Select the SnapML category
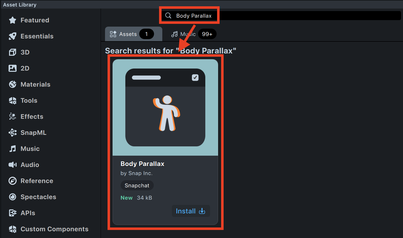The image size is (403, 238). tap(27, 133)
